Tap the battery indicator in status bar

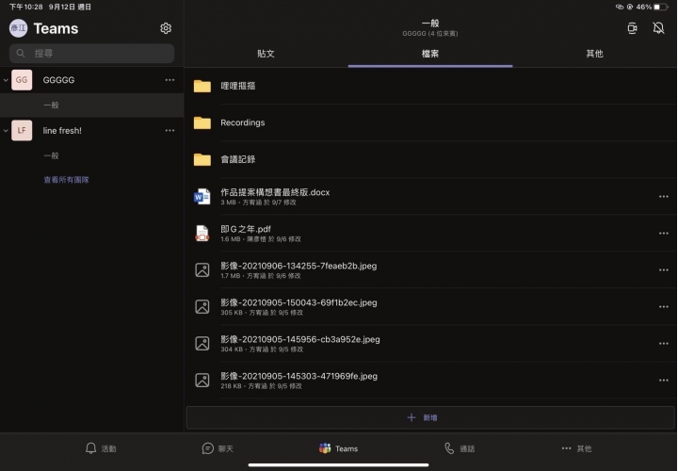tap(660, 7)
